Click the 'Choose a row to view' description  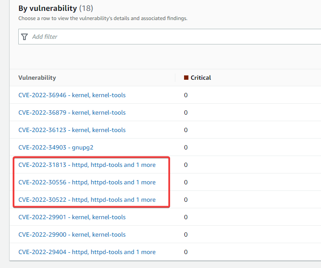(103, 18)
